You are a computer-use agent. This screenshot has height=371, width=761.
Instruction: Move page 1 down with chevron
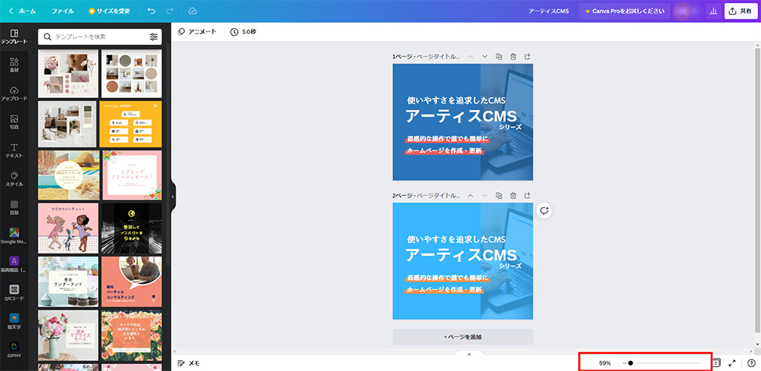coord(484,56)
